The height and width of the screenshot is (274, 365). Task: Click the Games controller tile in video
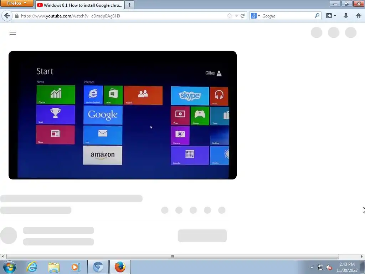coord(200,116)
